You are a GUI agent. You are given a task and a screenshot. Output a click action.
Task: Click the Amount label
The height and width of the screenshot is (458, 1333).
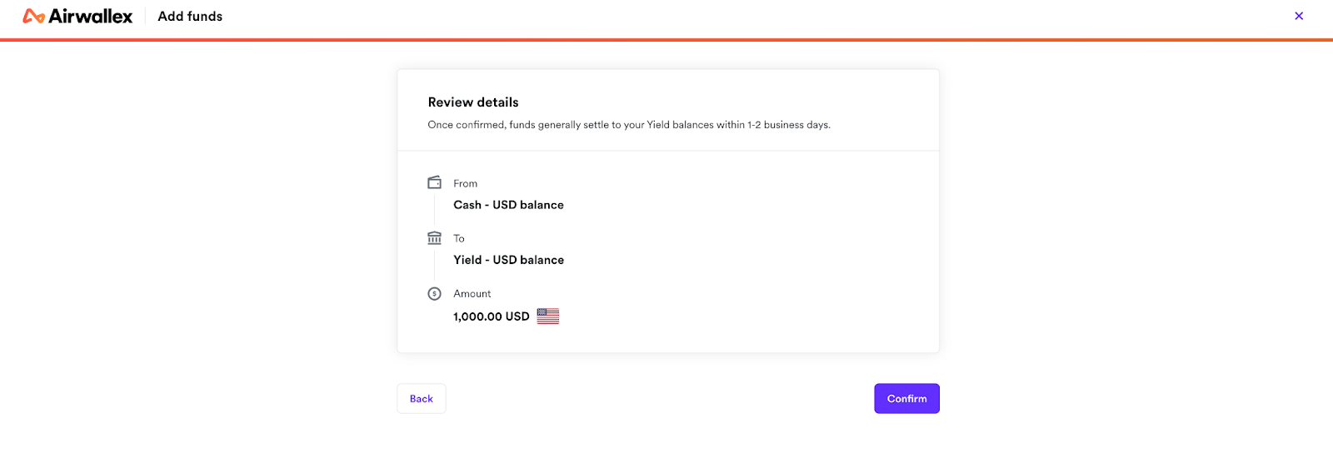pos(472,294)
